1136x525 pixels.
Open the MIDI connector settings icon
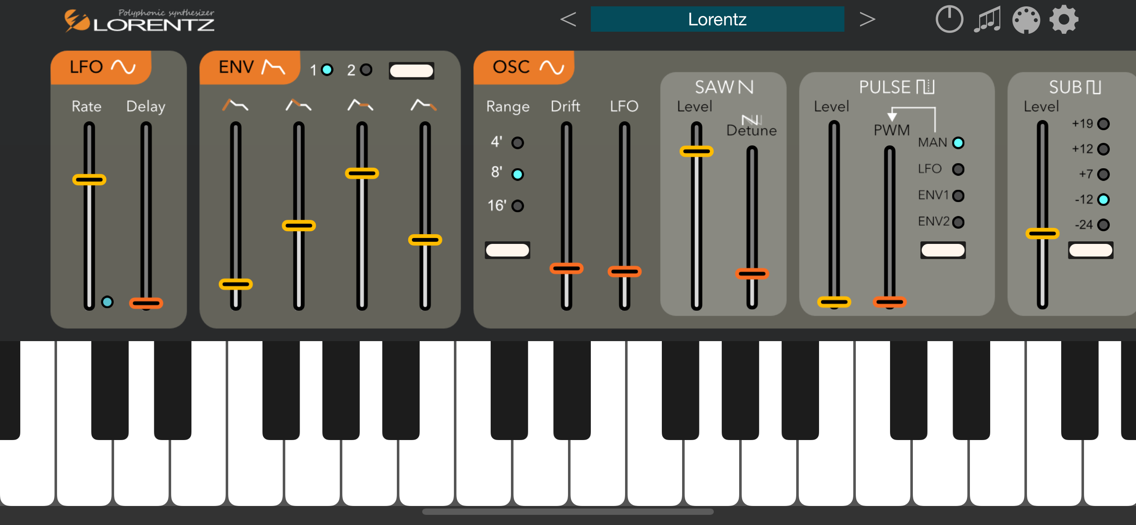1026,19
